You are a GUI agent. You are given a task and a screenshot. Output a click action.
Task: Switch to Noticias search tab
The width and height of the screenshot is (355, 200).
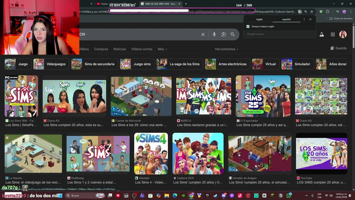coord(120,49)
